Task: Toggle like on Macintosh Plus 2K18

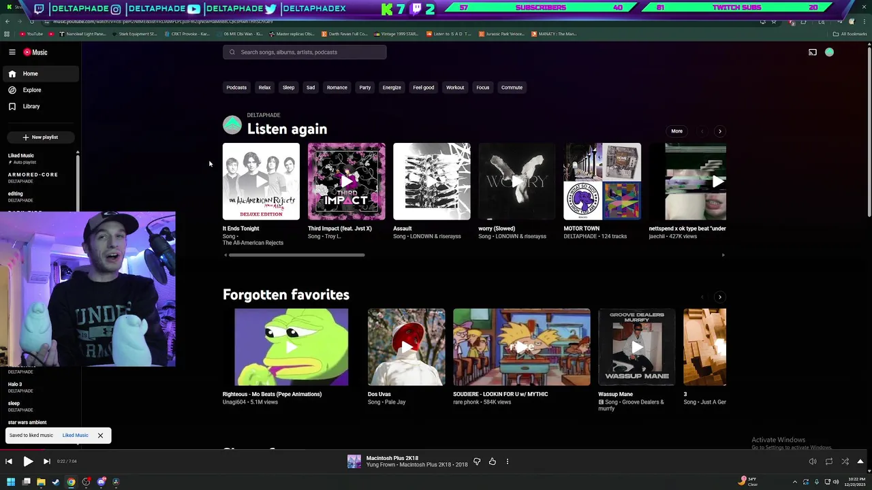Action: pyautogui.click(x=492, y=461)
